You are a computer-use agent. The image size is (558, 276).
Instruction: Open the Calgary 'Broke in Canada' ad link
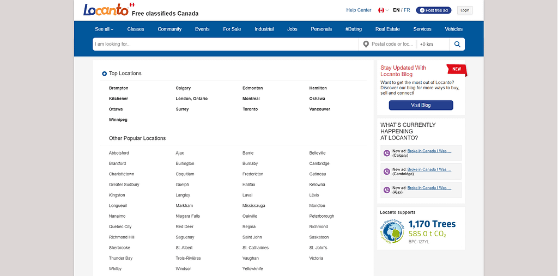coord(429,151)
